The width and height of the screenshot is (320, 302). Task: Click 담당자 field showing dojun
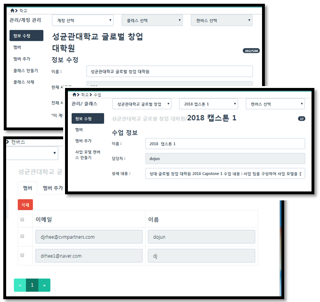225,159
